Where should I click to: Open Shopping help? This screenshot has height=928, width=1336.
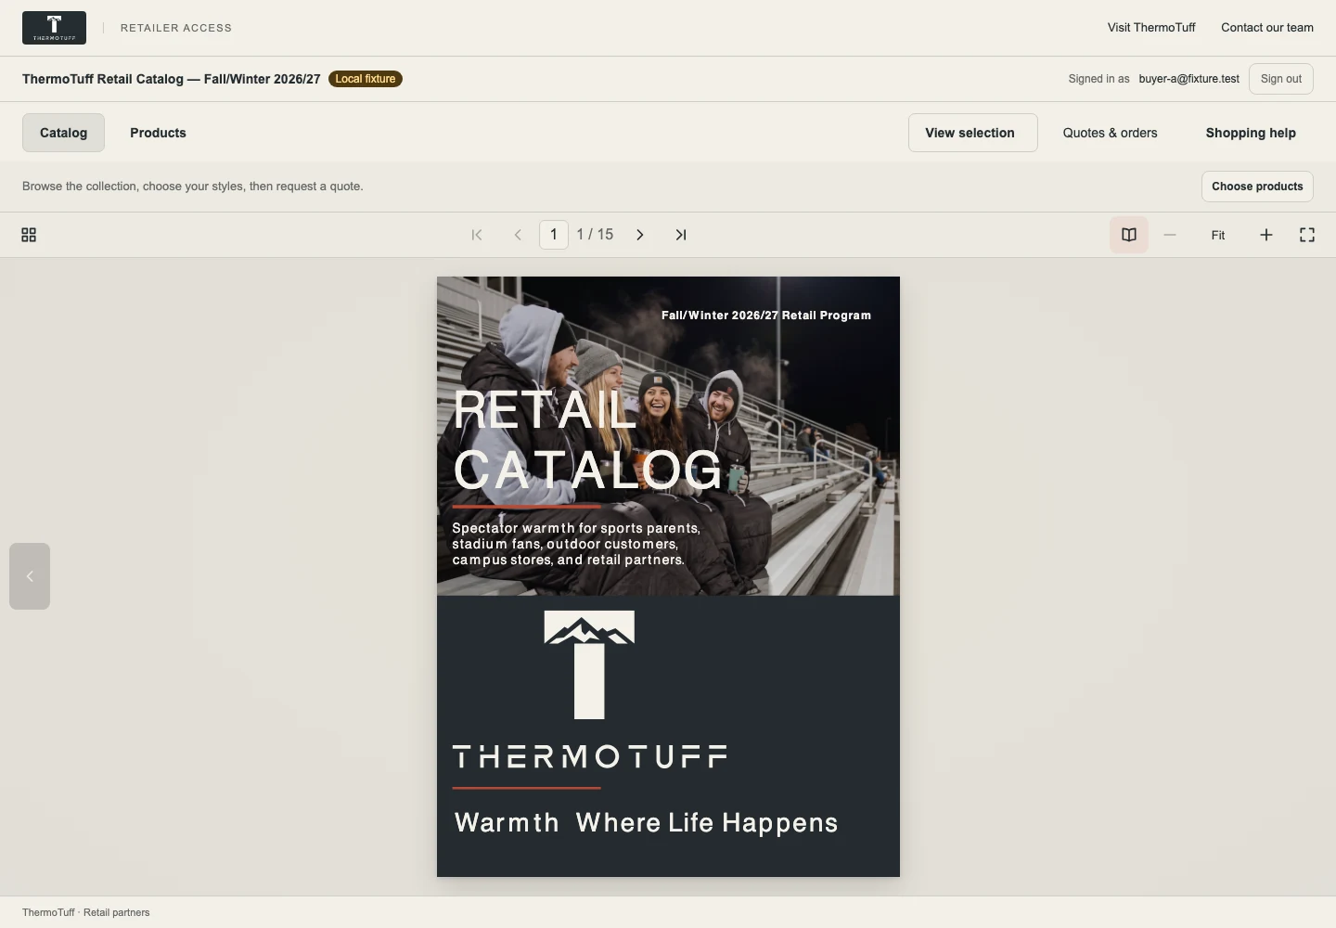click(1251, 133)
